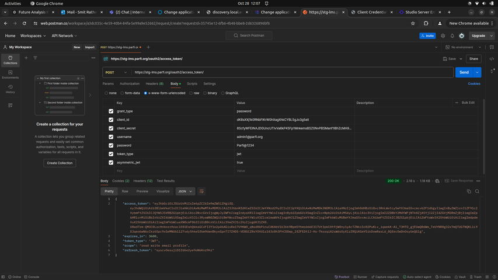This screenshot has height=280, width=498.
Task: Click the code snippet icon in right sidebar
Action: click(492, 59)
